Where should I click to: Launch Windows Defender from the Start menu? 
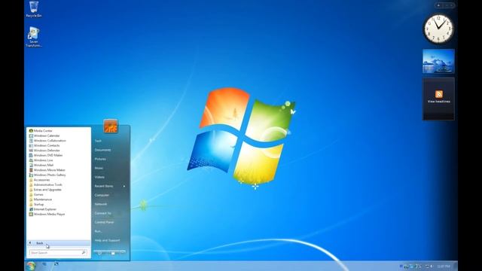pos(44,151)
